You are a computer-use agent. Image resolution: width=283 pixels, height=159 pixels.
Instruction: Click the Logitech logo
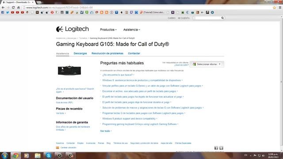(73, 29)
